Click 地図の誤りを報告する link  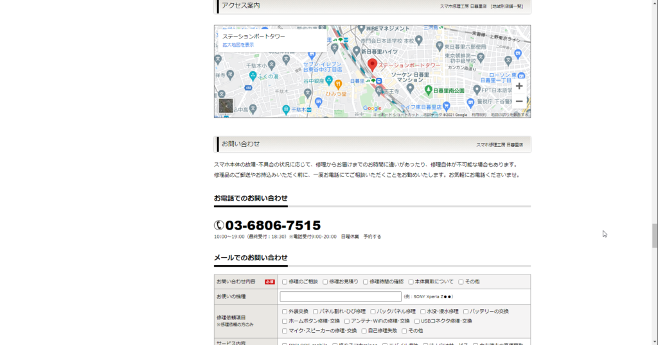[510, 115]
